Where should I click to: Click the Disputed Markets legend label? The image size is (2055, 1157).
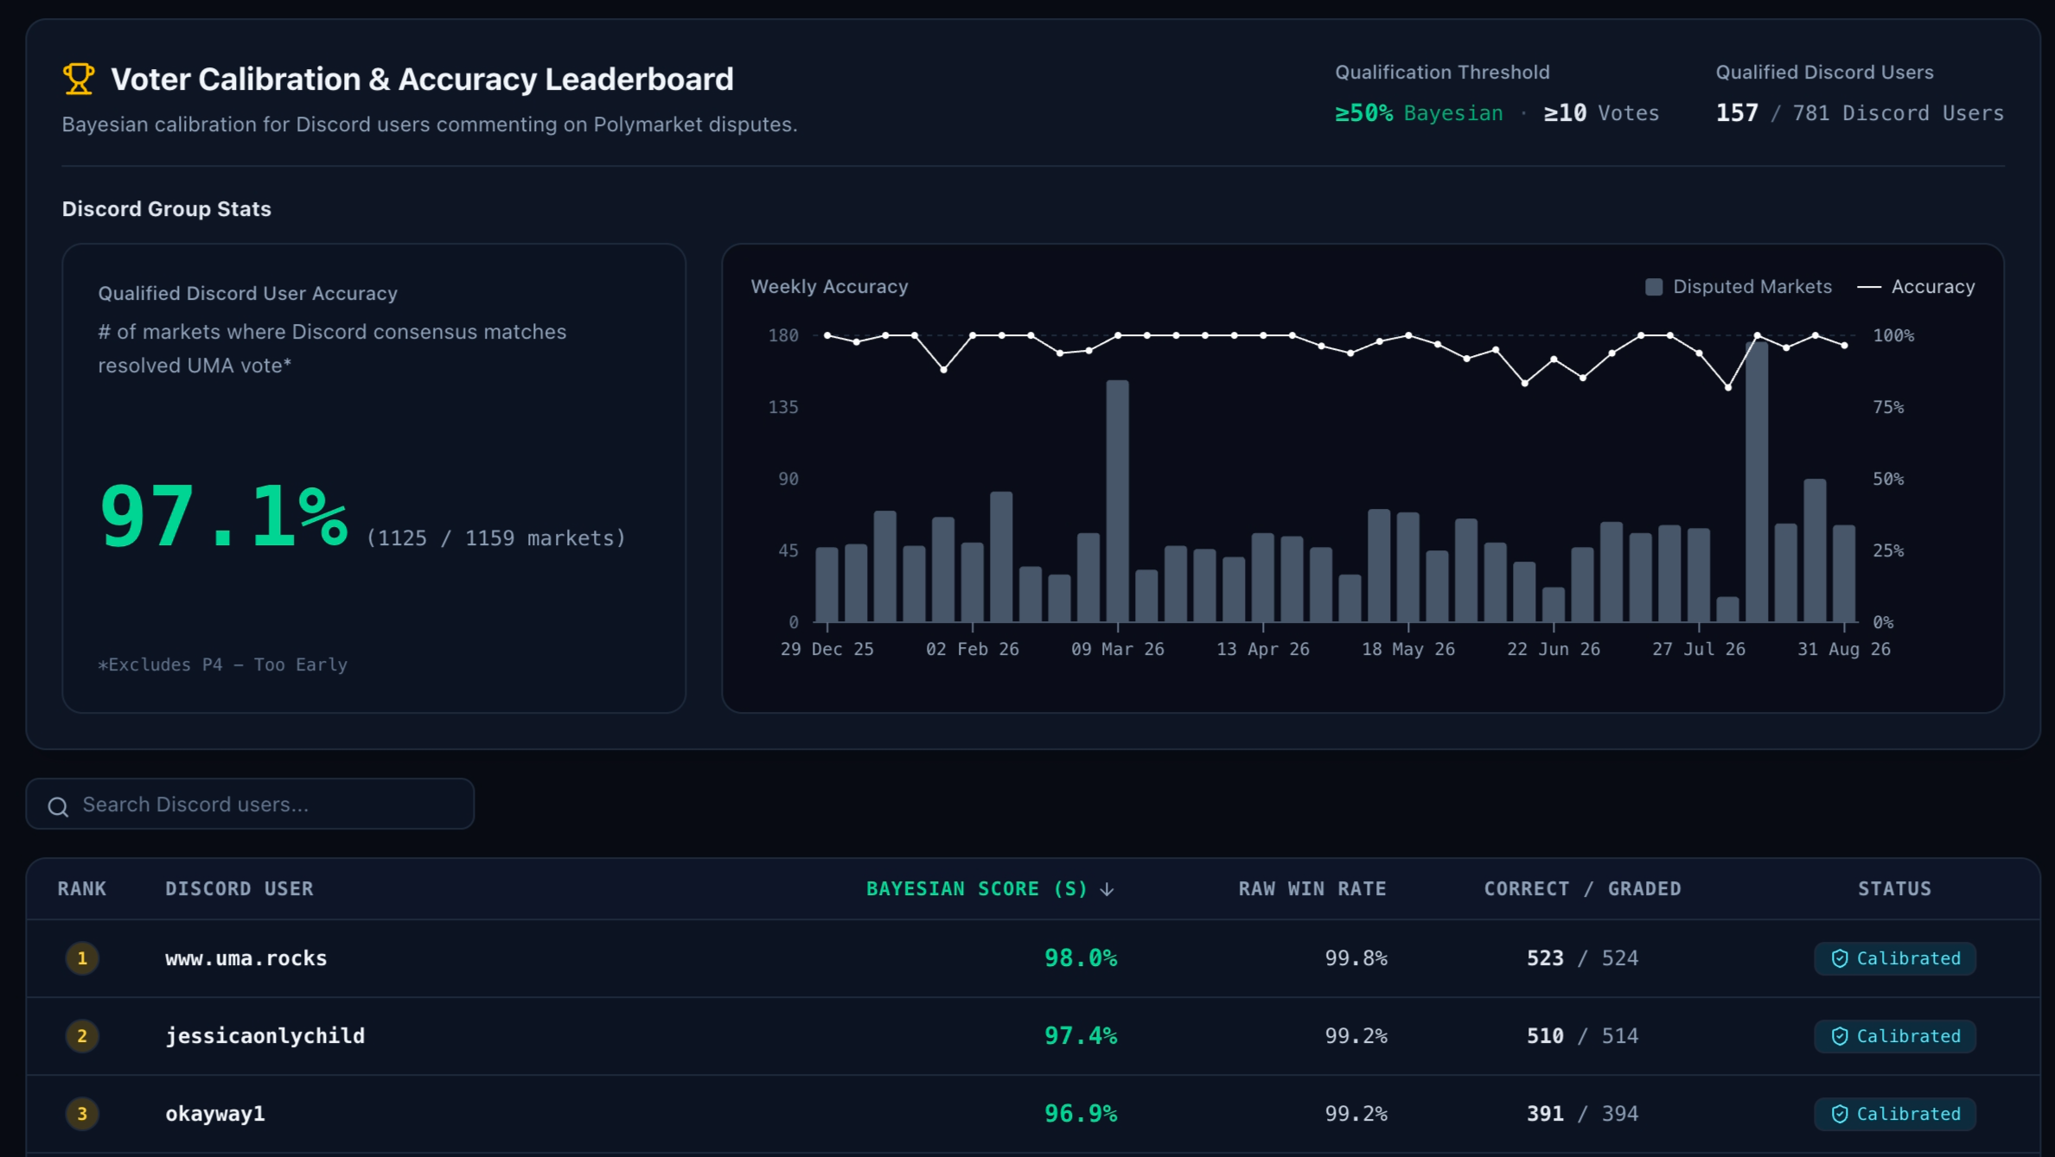(1752, 287)
